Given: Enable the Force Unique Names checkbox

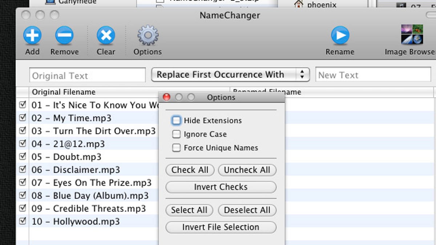Looking at the screenshot, I should (176, 148).
